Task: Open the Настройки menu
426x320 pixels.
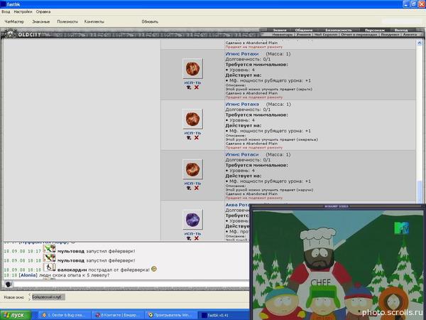Action: pos(23,11)
